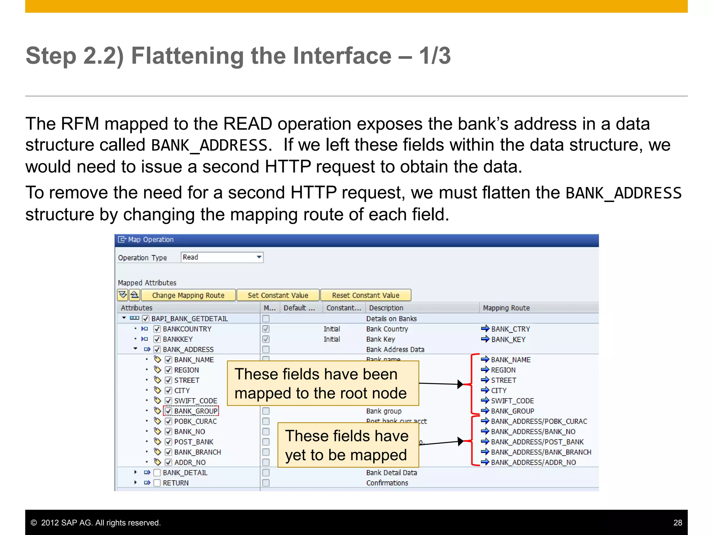Expand the BANK_DETAIL tree node
Viewport: 713px width, 535px height.
(135, 472)
